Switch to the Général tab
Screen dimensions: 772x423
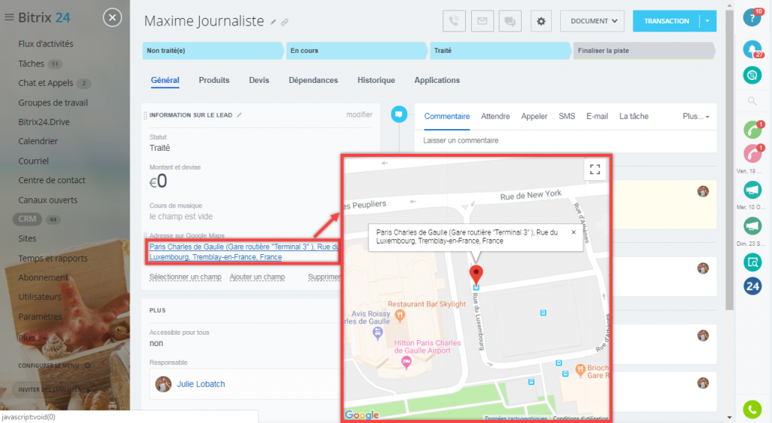[x=165, y=80]
